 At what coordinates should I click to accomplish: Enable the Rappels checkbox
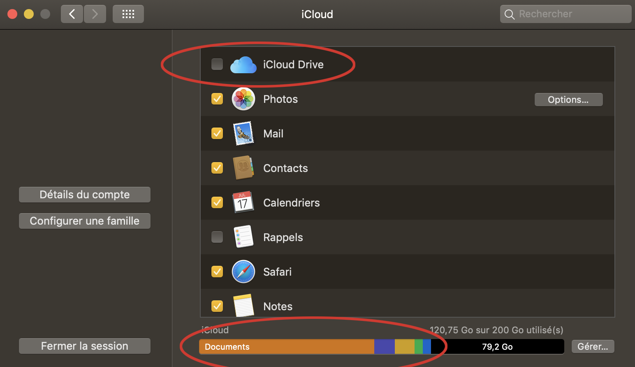coord(217,237)
